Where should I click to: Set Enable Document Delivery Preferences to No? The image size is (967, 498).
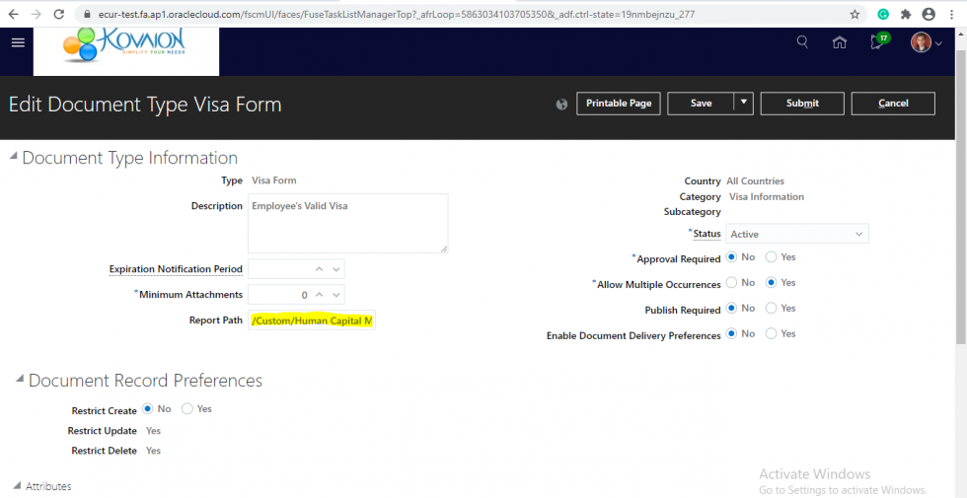(731, 333)
